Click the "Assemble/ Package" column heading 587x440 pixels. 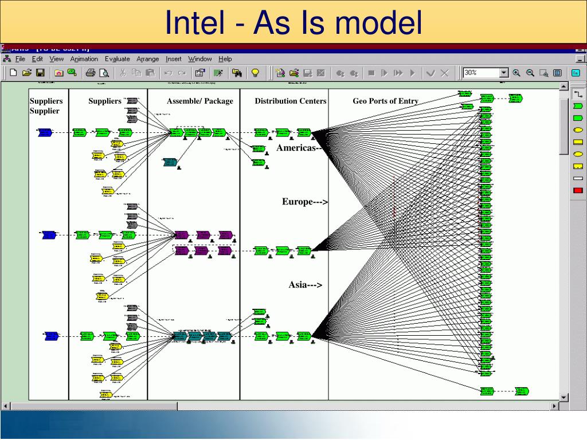pyautogui.click(x=200, y=101)
